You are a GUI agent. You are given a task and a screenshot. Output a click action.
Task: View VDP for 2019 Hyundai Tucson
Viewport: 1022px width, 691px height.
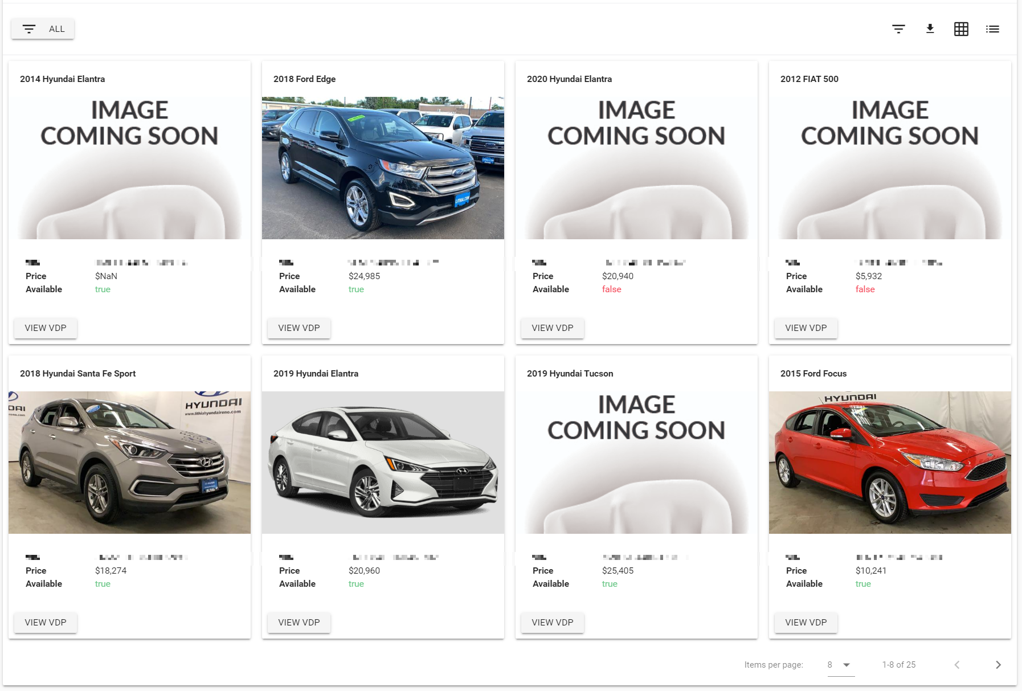[x=553, y=623]
